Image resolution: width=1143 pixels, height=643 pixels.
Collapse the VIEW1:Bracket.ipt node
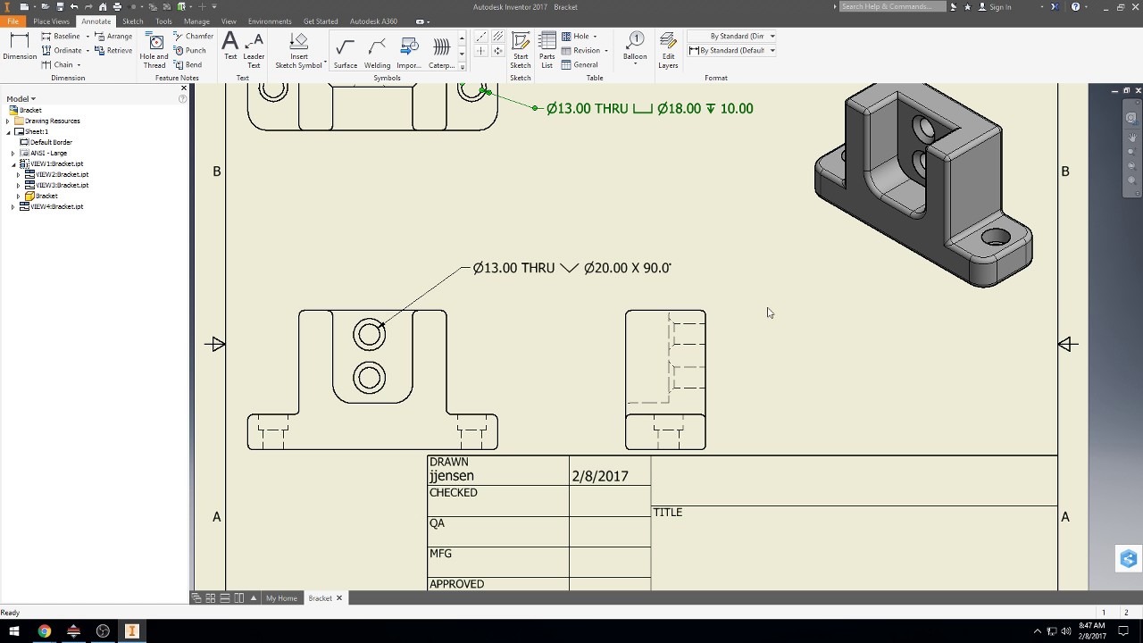pyautogui.click(x=13, y=164)
